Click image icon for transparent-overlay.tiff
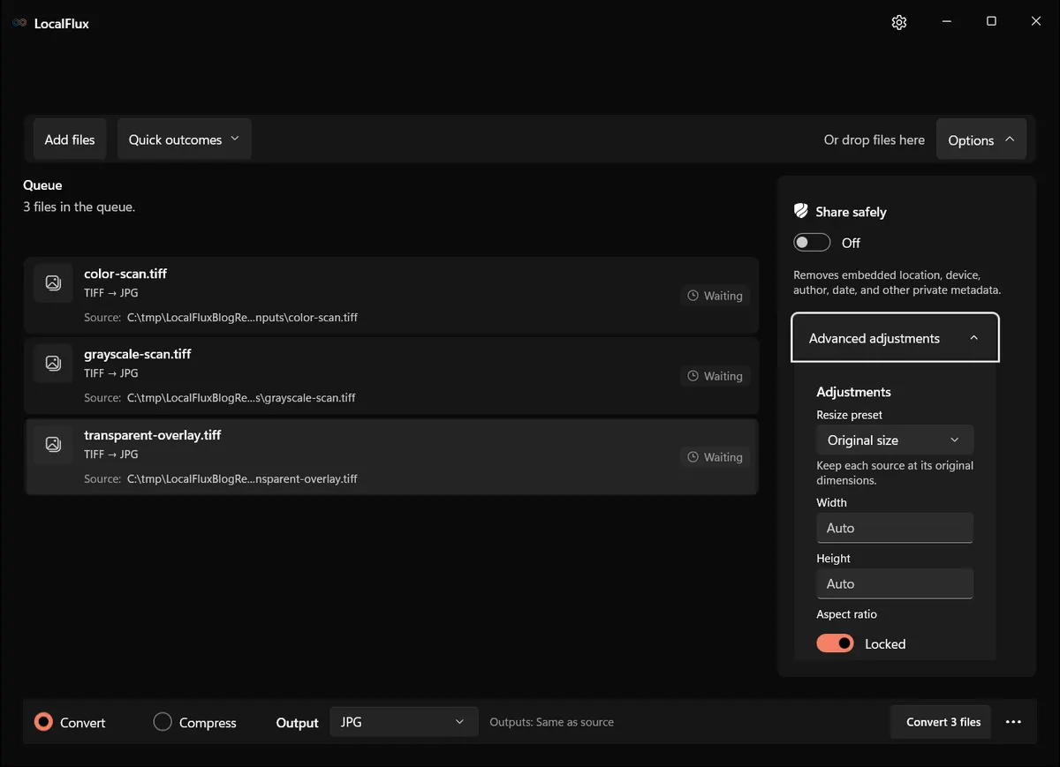This screenshot has height=767, width=1060. tap(53, 444)
